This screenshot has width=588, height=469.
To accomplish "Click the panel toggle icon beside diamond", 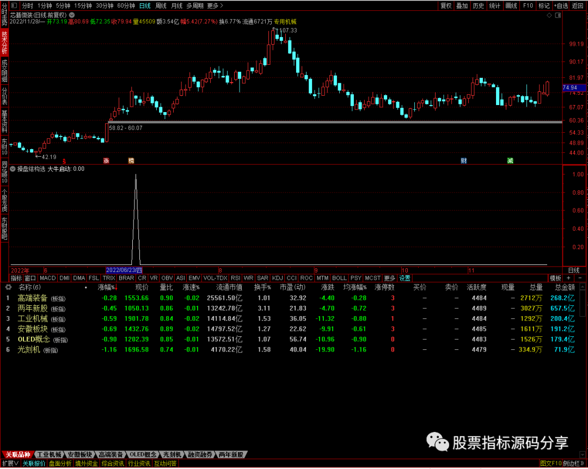I will (x=558, y=15).
